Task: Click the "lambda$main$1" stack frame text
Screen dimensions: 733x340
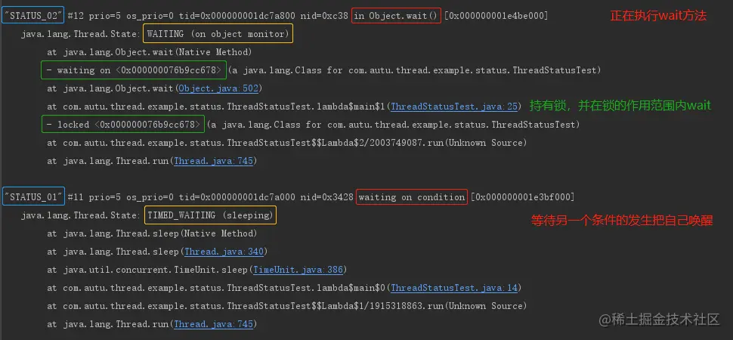Action: 351,107
